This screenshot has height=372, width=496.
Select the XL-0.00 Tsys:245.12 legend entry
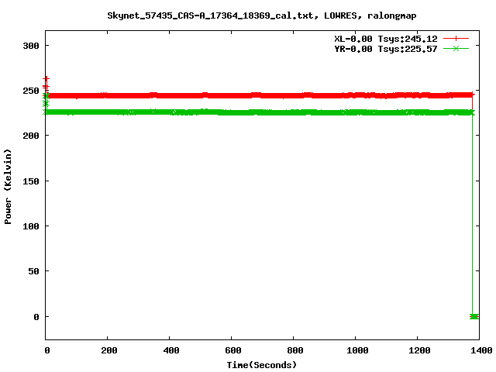point(386,39)
